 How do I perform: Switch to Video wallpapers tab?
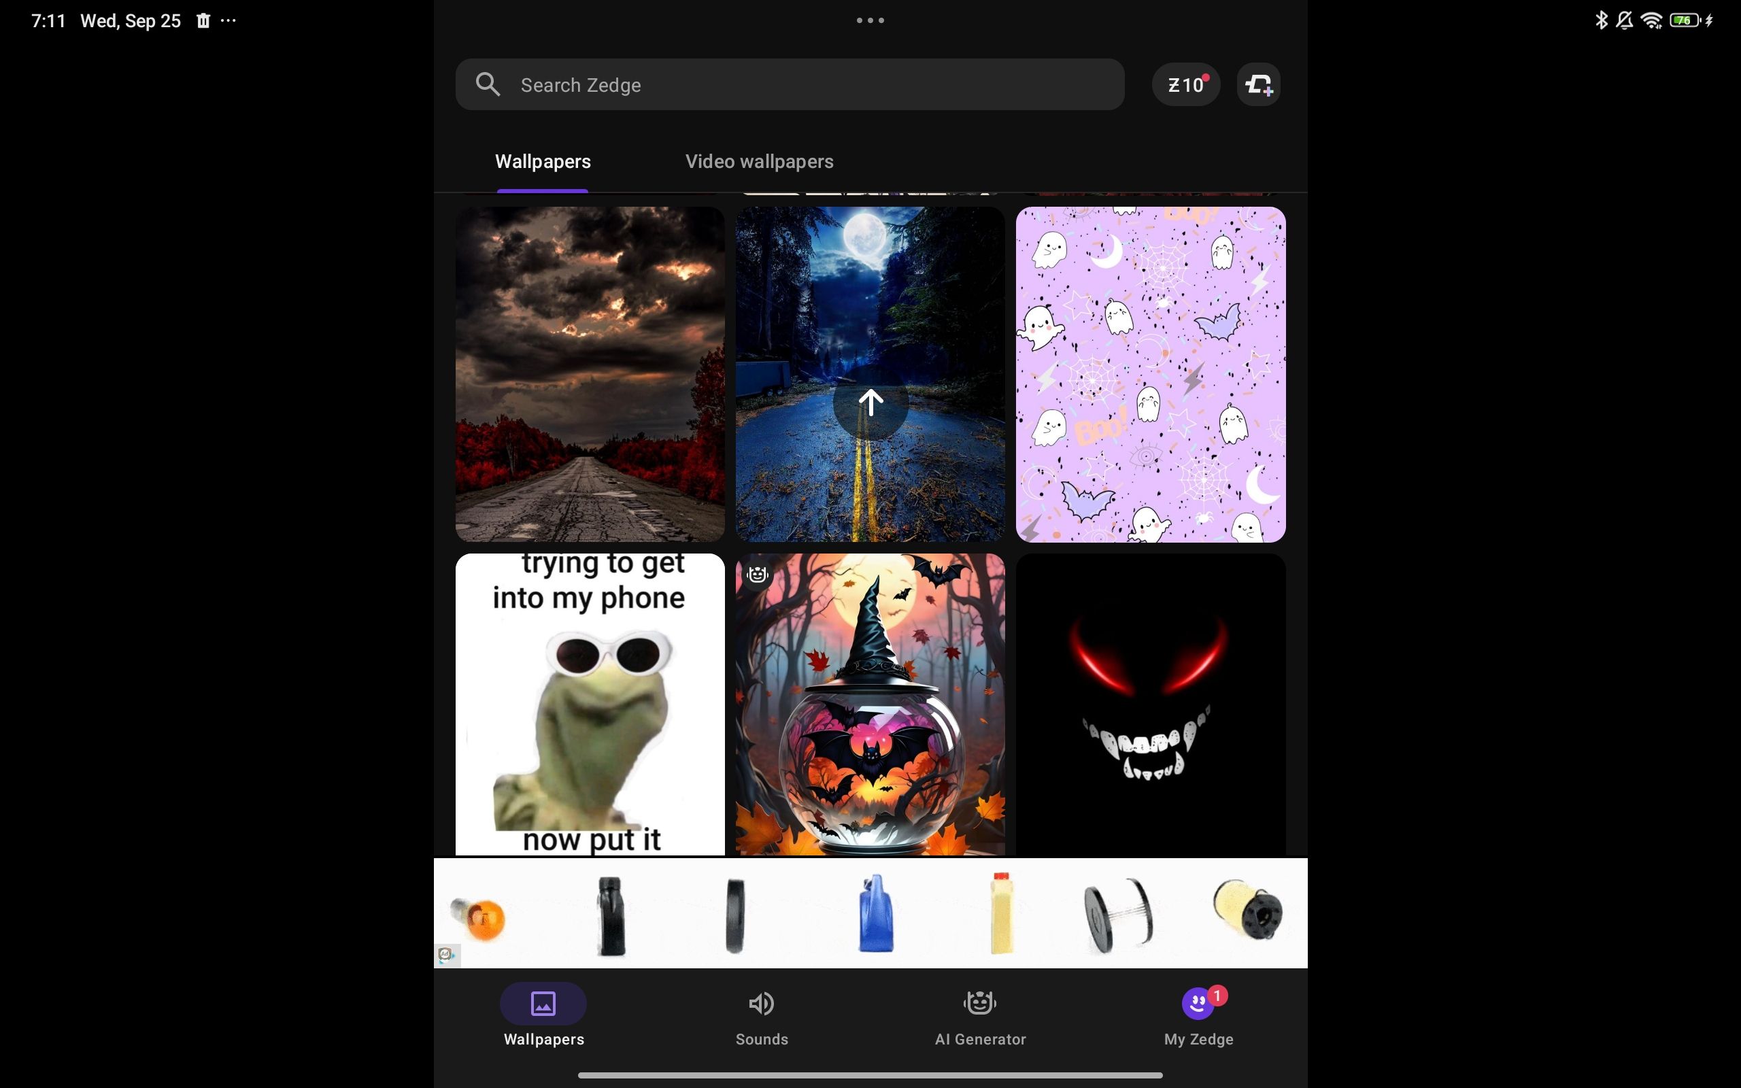758,160
